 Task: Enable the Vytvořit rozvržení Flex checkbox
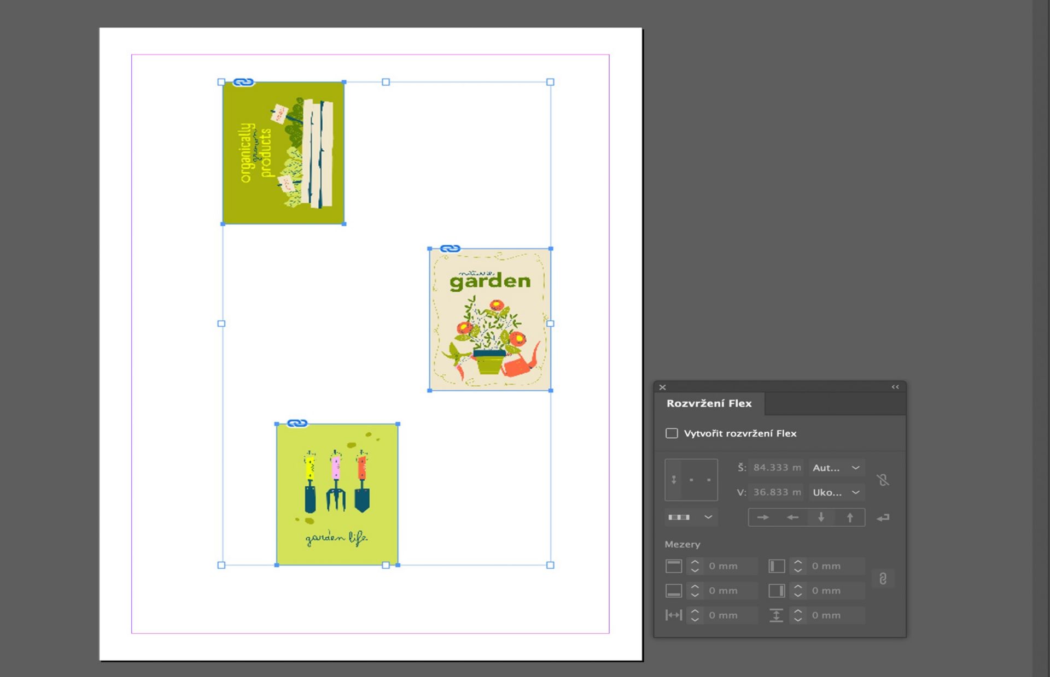tap(672, 433)
